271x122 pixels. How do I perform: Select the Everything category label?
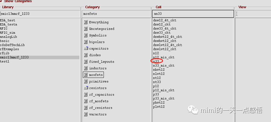99,22
